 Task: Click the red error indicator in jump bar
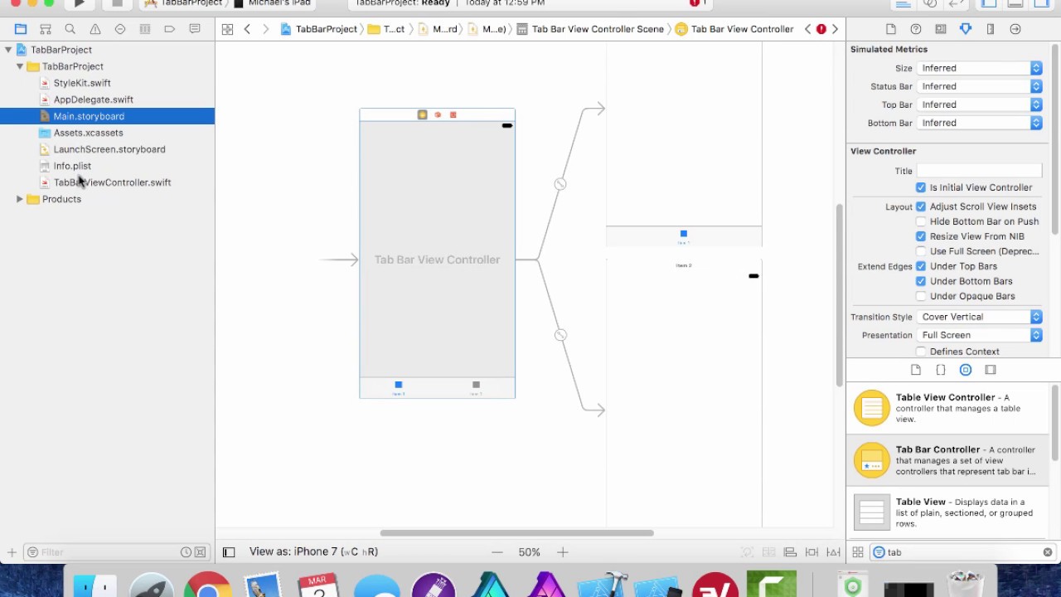[x=821, y=29]
